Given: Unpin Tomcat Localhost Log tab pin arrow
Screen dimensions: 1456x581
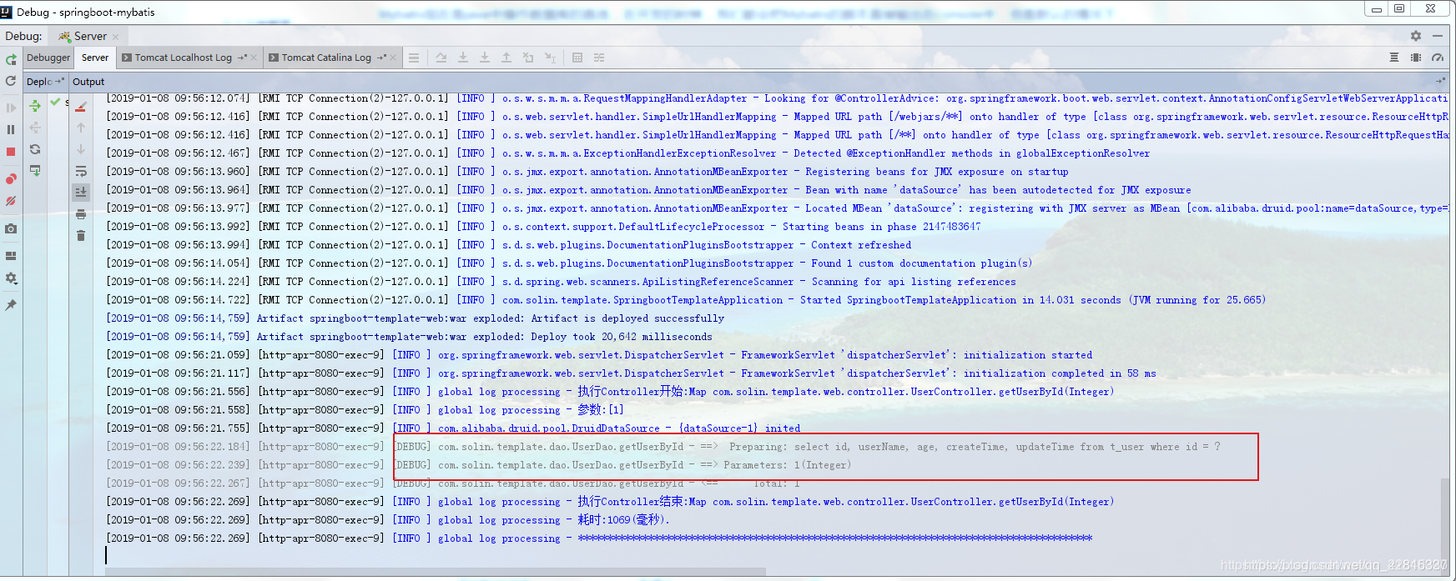Looking at the screenshot, I should click(x=242, y=58).
